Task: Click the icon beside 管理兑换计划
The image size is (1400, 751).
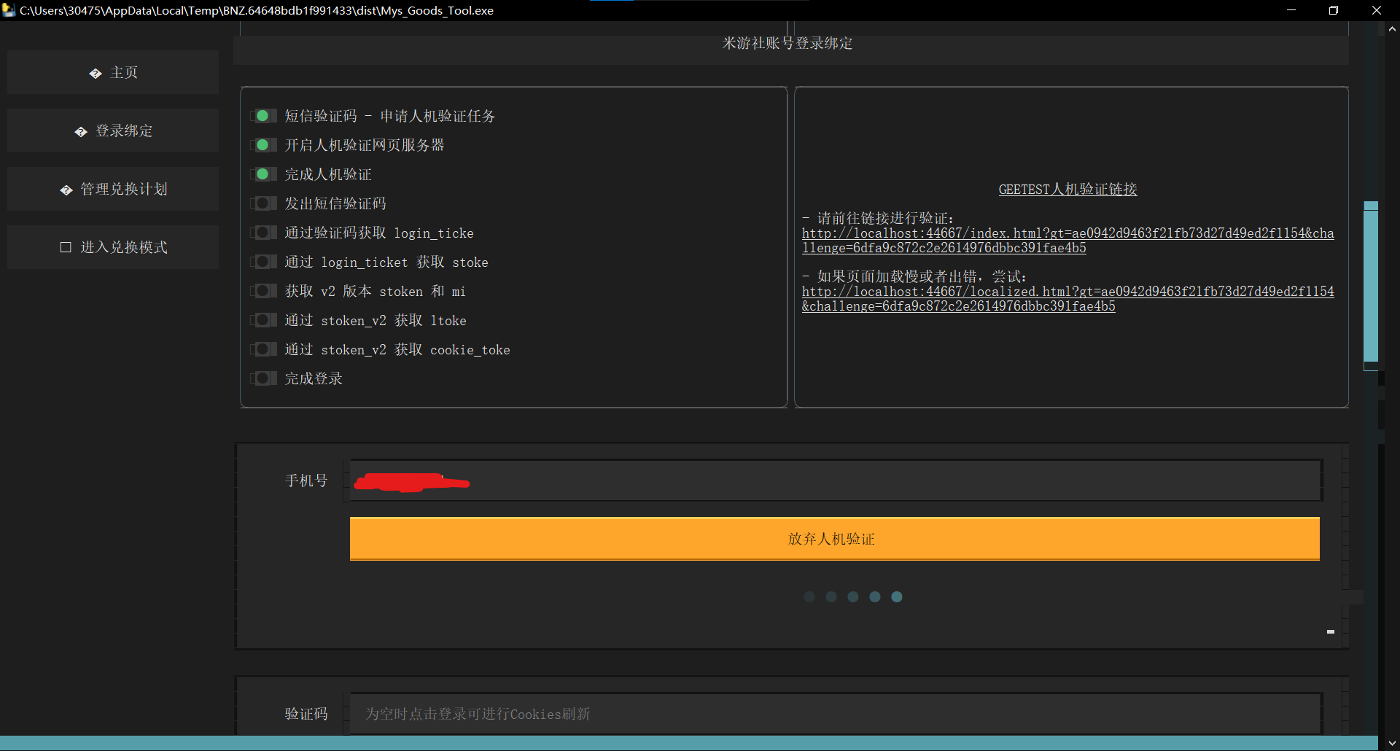Action: [65, 189]
